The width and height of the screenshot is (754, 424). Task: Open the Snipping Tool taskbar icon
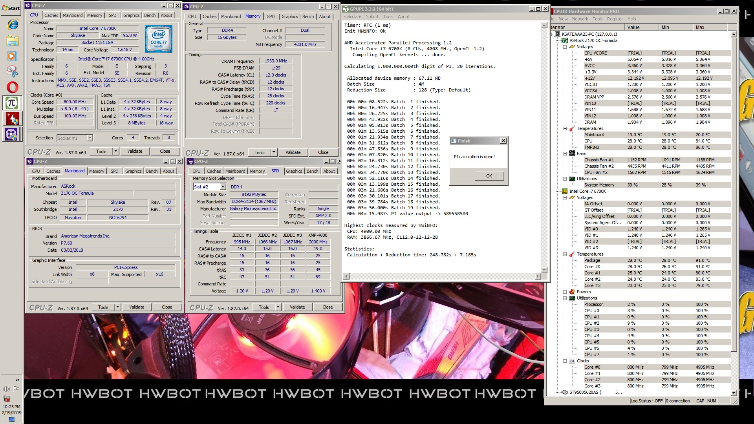12,71
